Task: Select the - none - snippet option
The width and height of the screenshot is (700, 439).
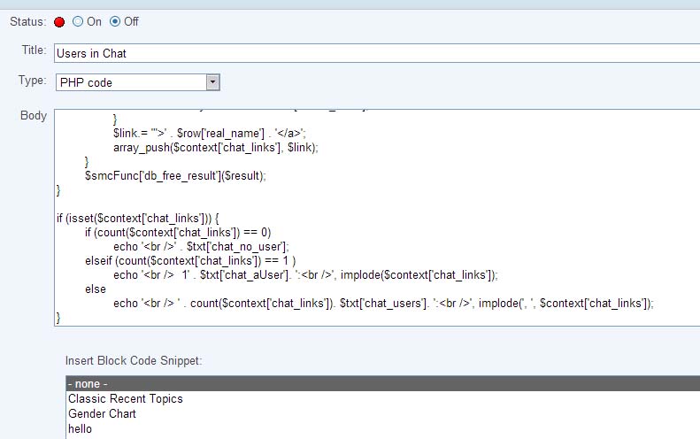Action: coord(88,384)
